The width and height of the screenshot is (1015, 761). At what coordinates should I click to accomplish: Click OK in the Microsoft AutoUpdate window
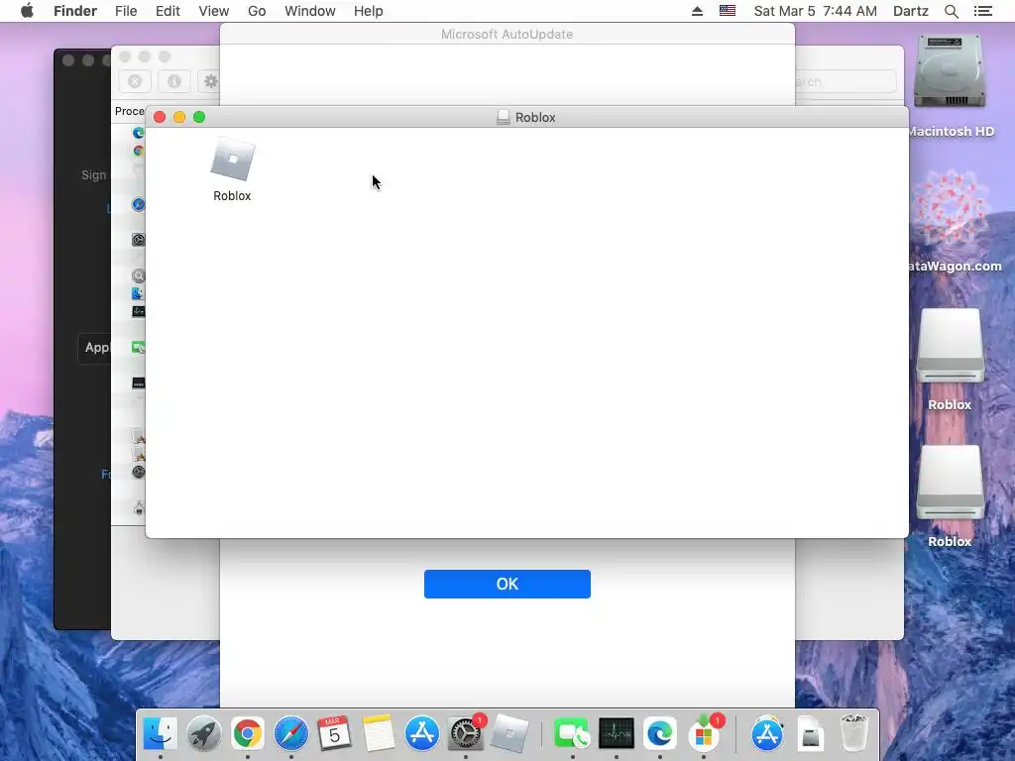507,584
